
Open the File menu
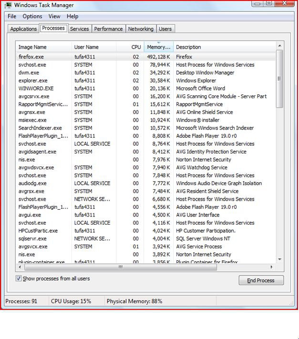[12, 16]
